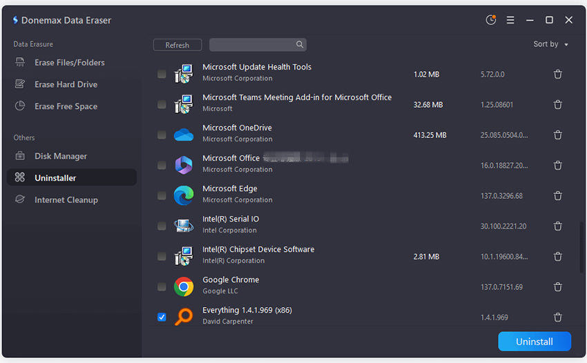Click trash icon for Intel(R) Serial IO

point(558,226)
